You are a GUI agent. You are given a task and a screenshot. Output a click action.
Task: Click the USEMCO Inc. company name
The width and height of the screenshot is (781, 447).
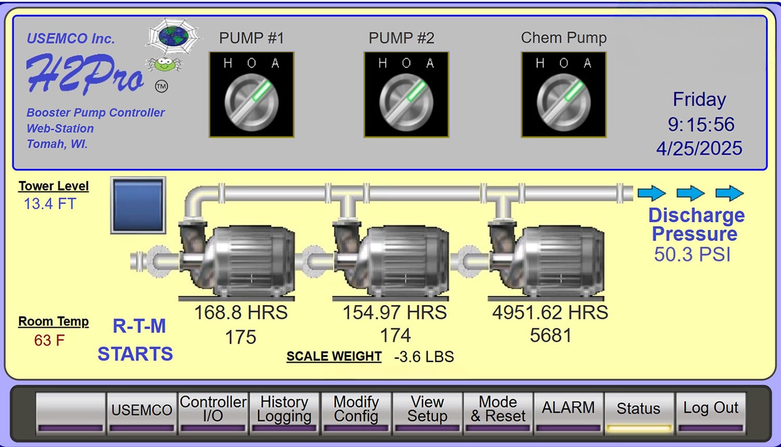click(x=71, y=39)
